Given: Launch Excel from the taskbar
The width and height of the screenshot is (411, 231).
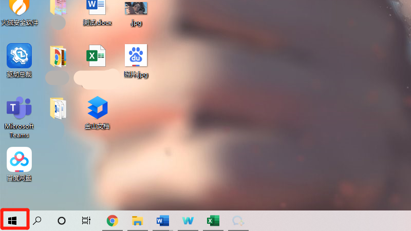Looking at the screenshot, I should [x=213, y=221].
